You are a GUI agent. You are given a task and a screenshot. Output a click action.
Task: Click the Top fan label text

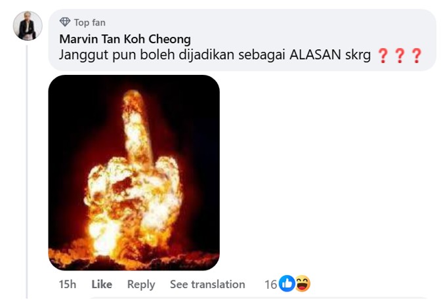pos(90,22)
